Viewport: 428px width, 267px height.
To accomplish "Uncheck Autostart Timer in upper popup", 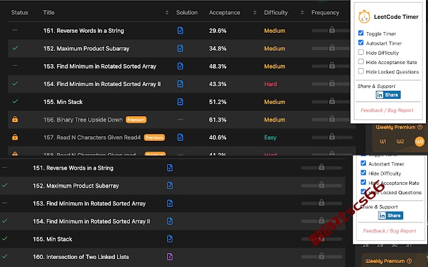I will coord(361,43).
